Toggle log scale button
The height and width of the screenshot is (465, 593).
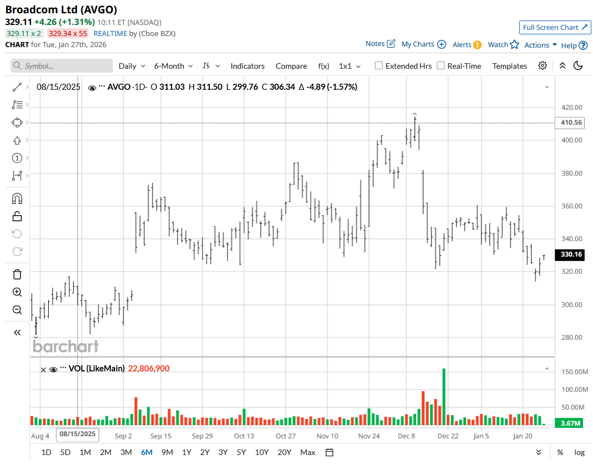pos(579,452)
